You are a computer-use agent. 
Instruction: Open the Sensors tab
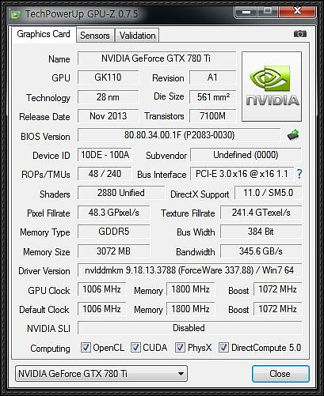[95, 36]
